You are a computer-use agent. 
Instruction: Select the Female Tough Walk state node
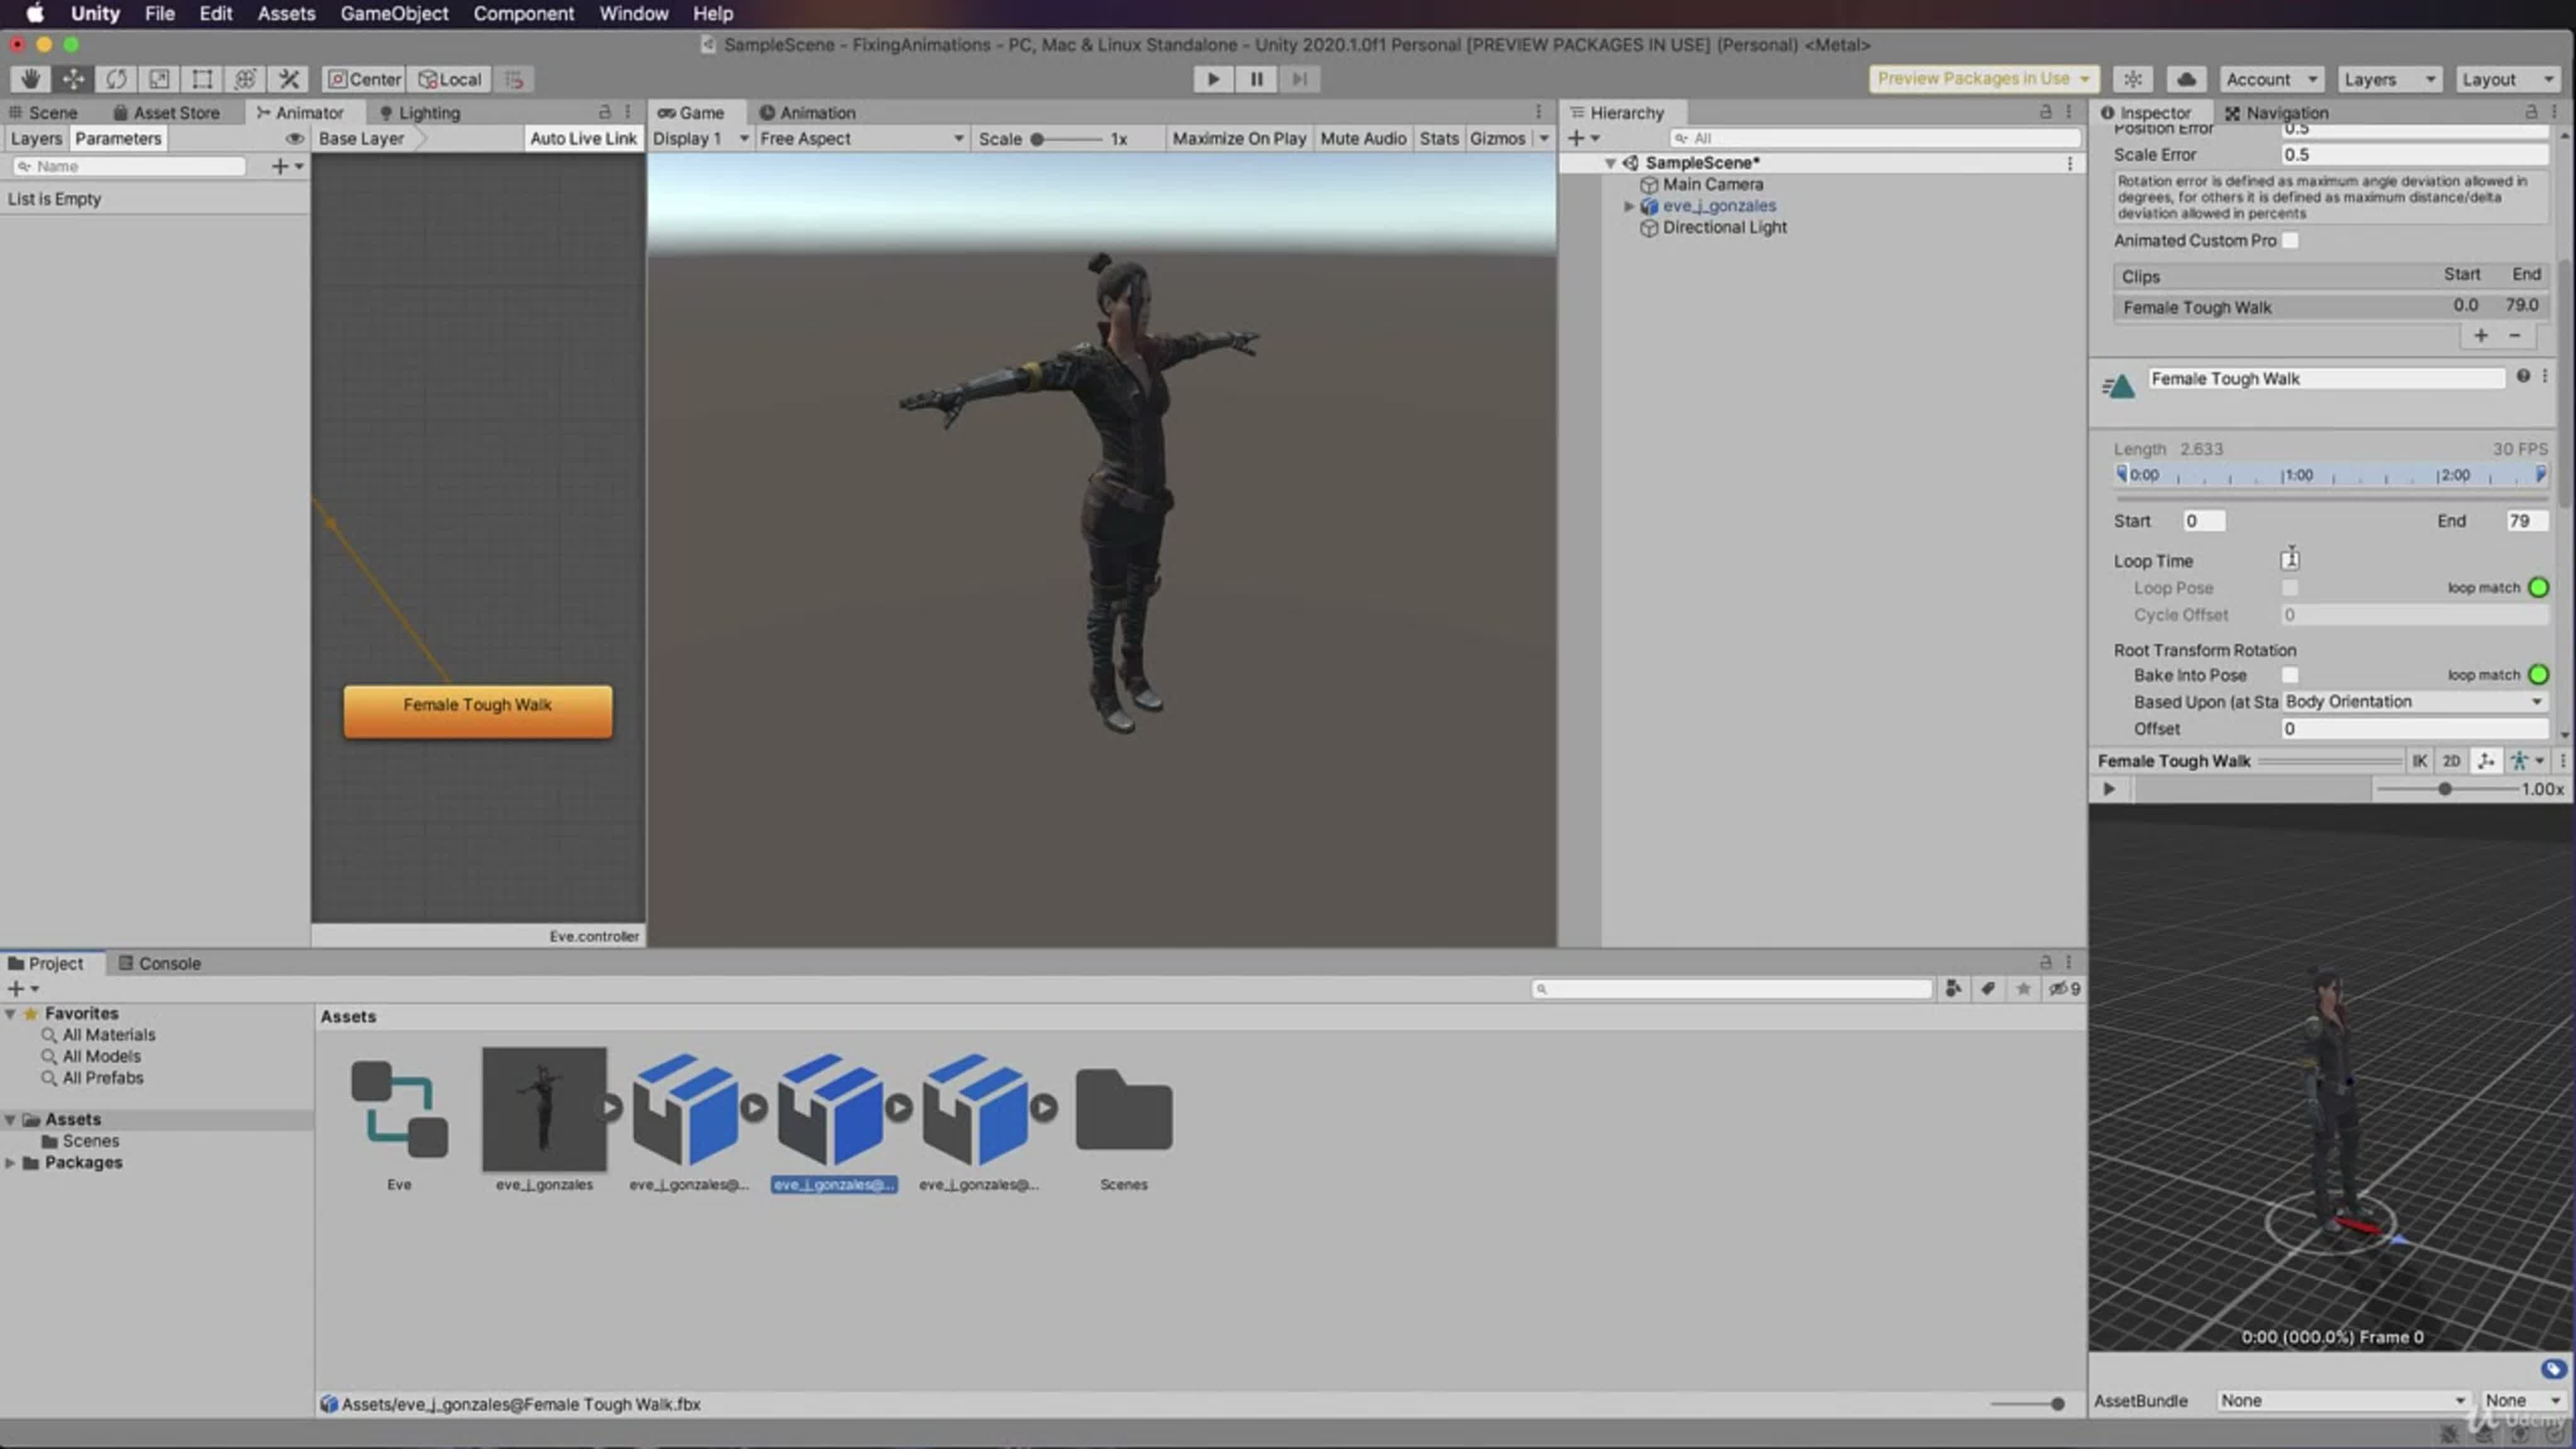[x=478, y=711]
